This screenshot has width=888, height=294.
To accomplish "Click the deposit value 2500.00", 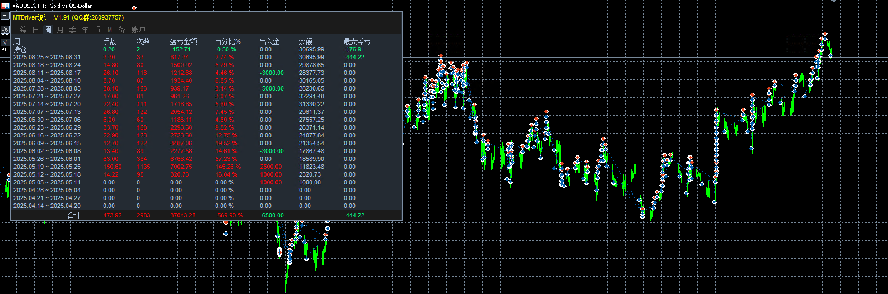I will click(271, 167).
